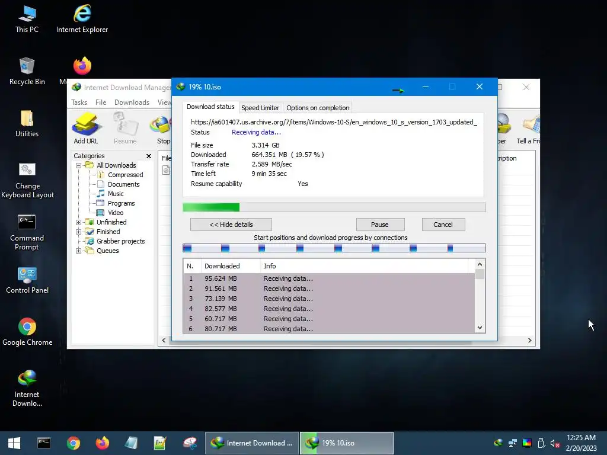Select the Music category

point(116,194)
